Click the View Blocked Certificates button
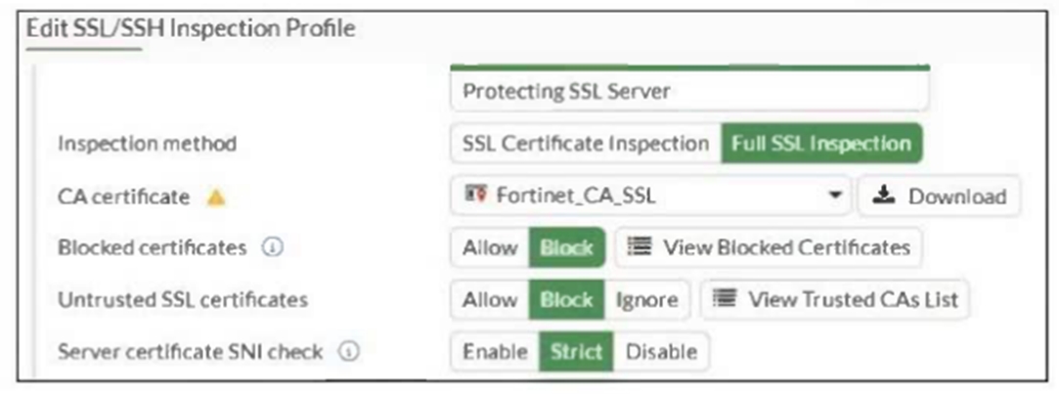The height and width of the screenshot is (394, 1059). pos(768,247)
